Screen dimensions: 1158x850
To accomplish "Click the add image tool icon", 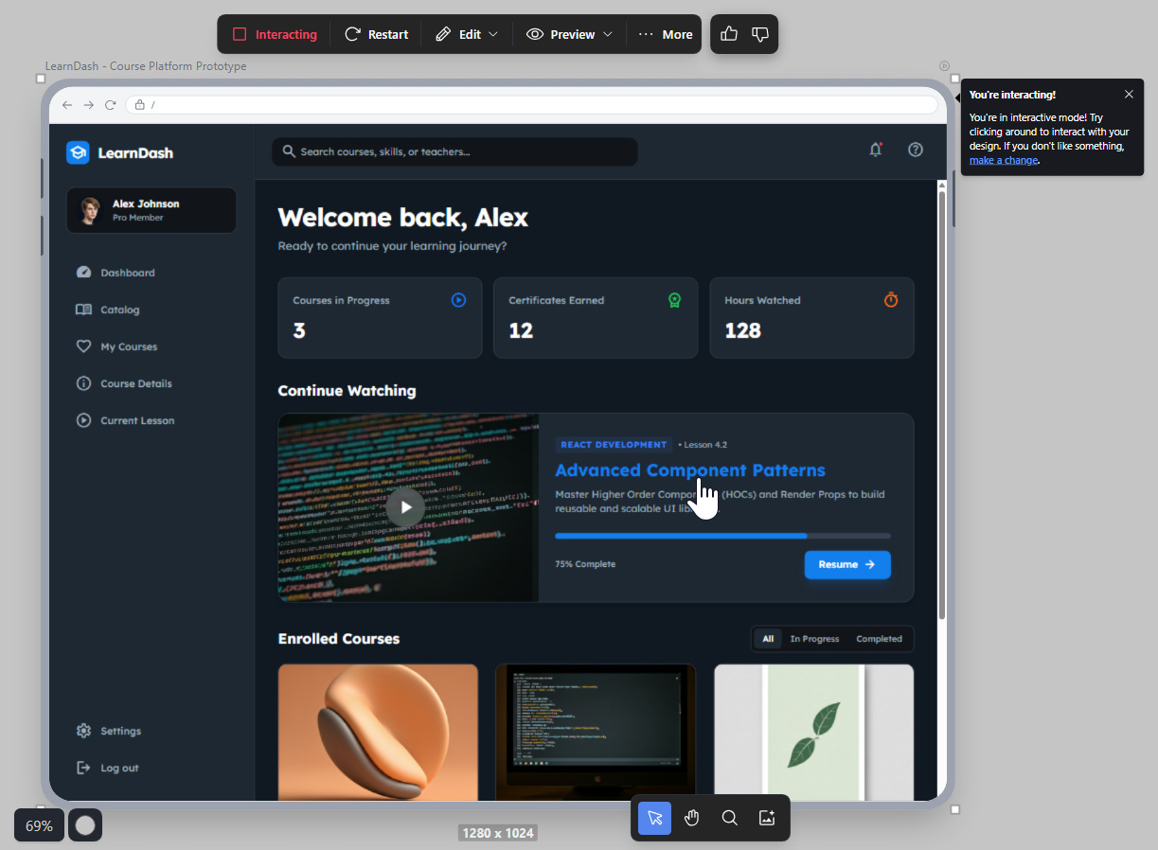I will (x=767, y=818).
